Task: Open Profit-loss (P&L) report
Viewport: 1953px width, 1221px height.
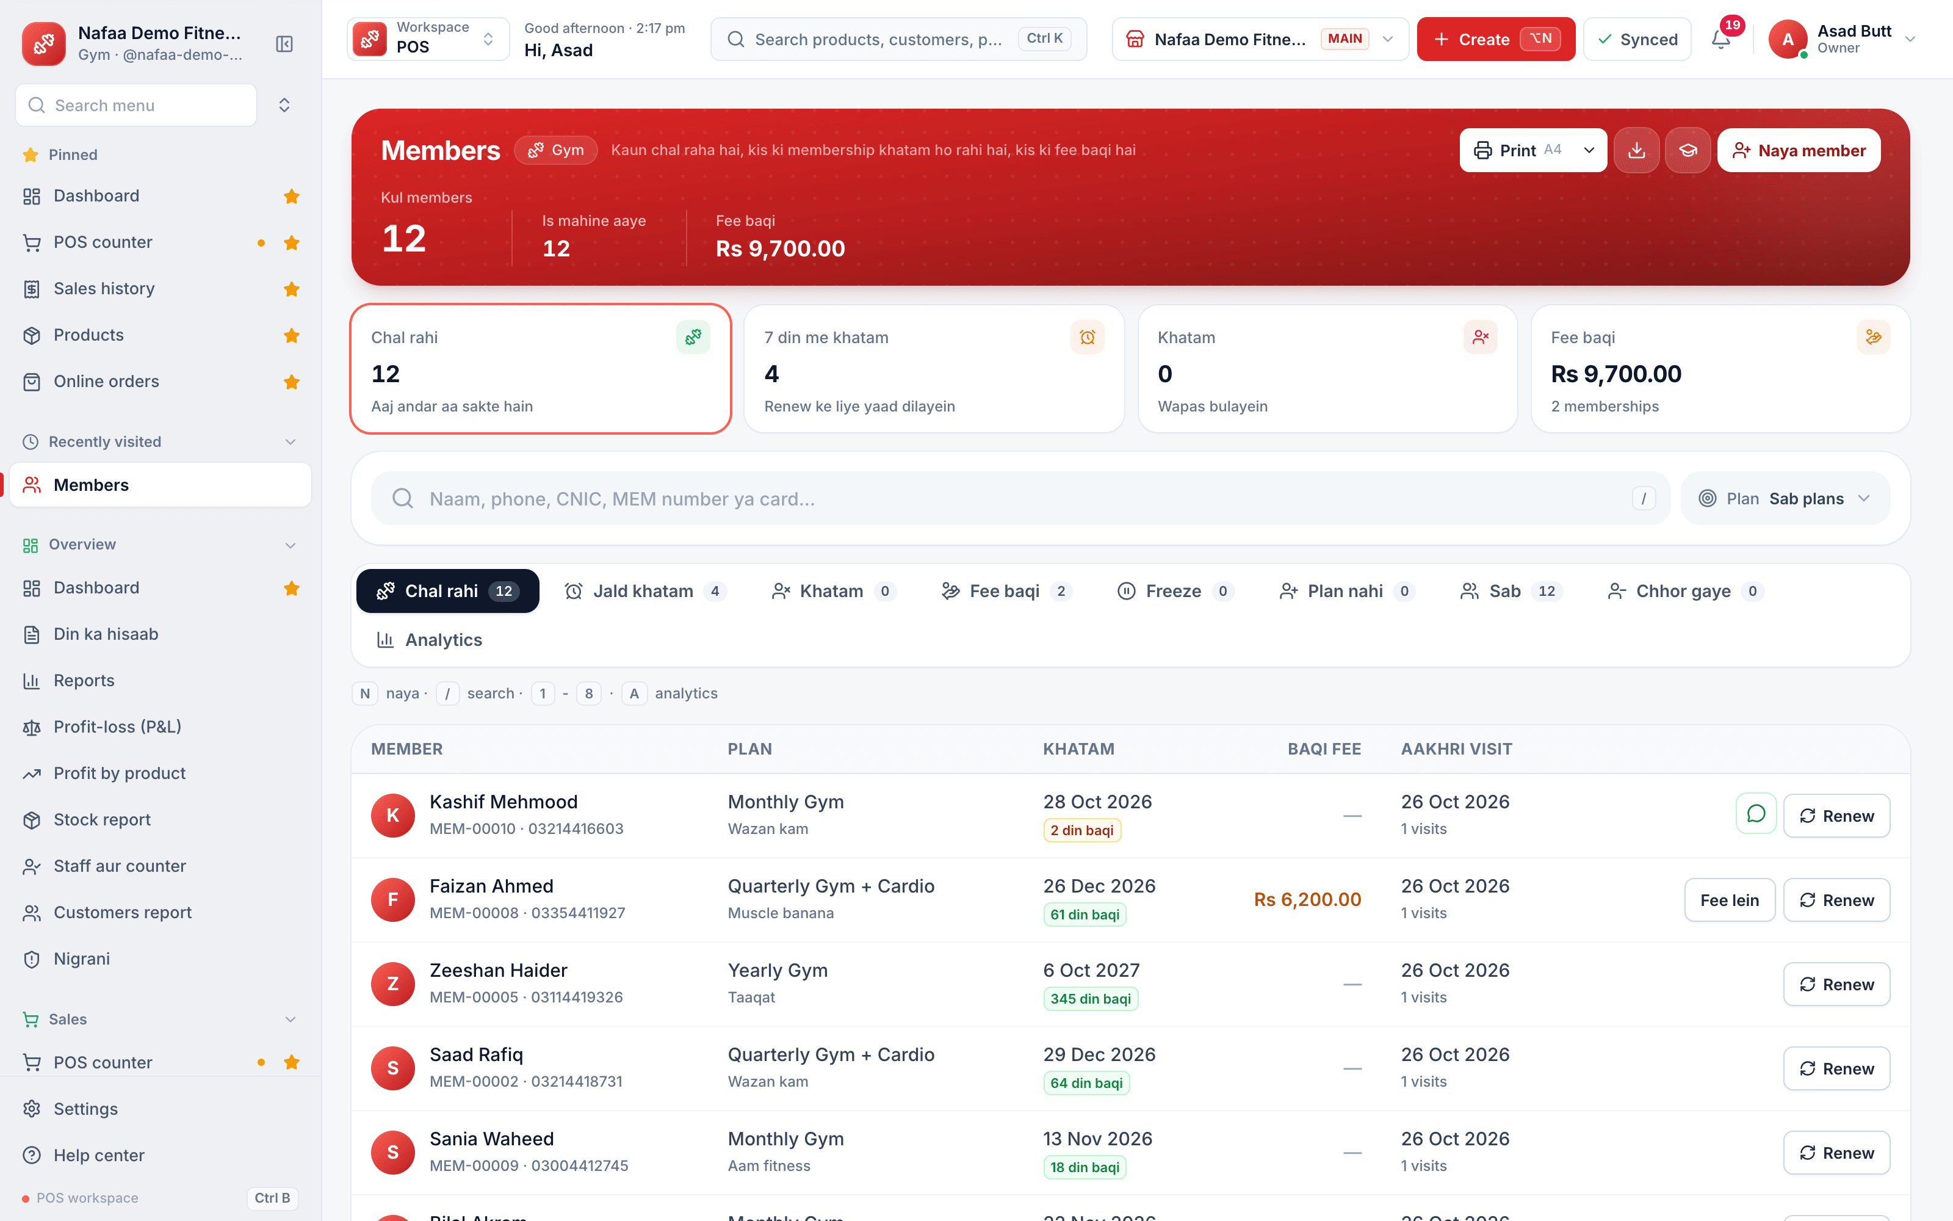Action: click(x=161, y=726)
